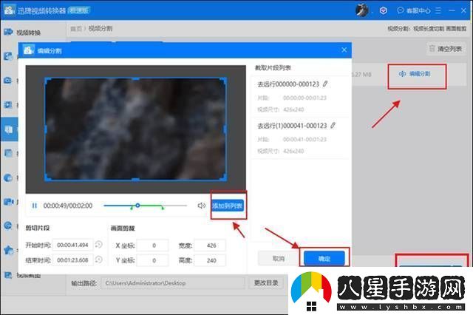Select the clip 去迟行(1)000041-000123 in the segment list
This screenshot has width=473, height=315.
point(301,138)
